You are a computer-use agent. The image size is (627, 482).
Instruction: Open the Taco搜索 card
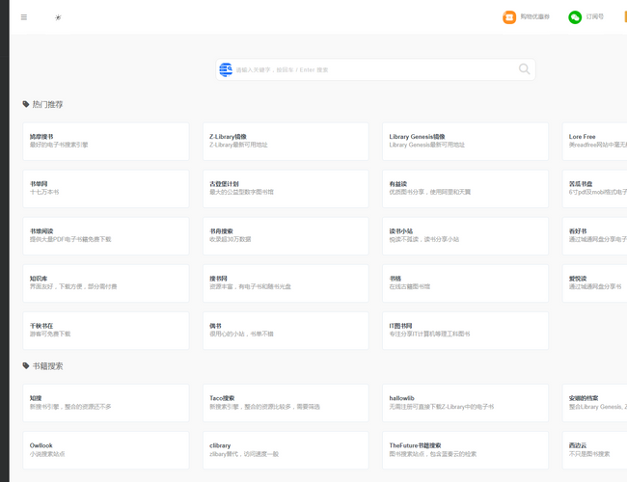286,403
